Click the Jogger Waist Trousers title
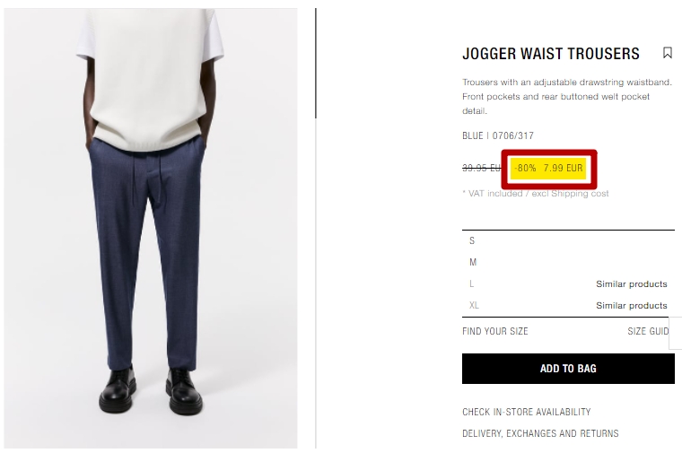 point(551,54)
